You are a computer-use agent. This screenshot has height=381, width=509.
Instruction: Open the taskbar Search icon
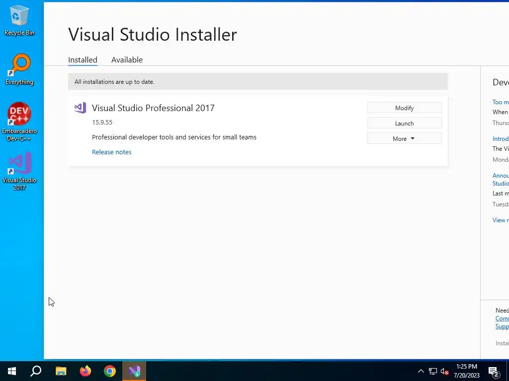pos(36,371)
